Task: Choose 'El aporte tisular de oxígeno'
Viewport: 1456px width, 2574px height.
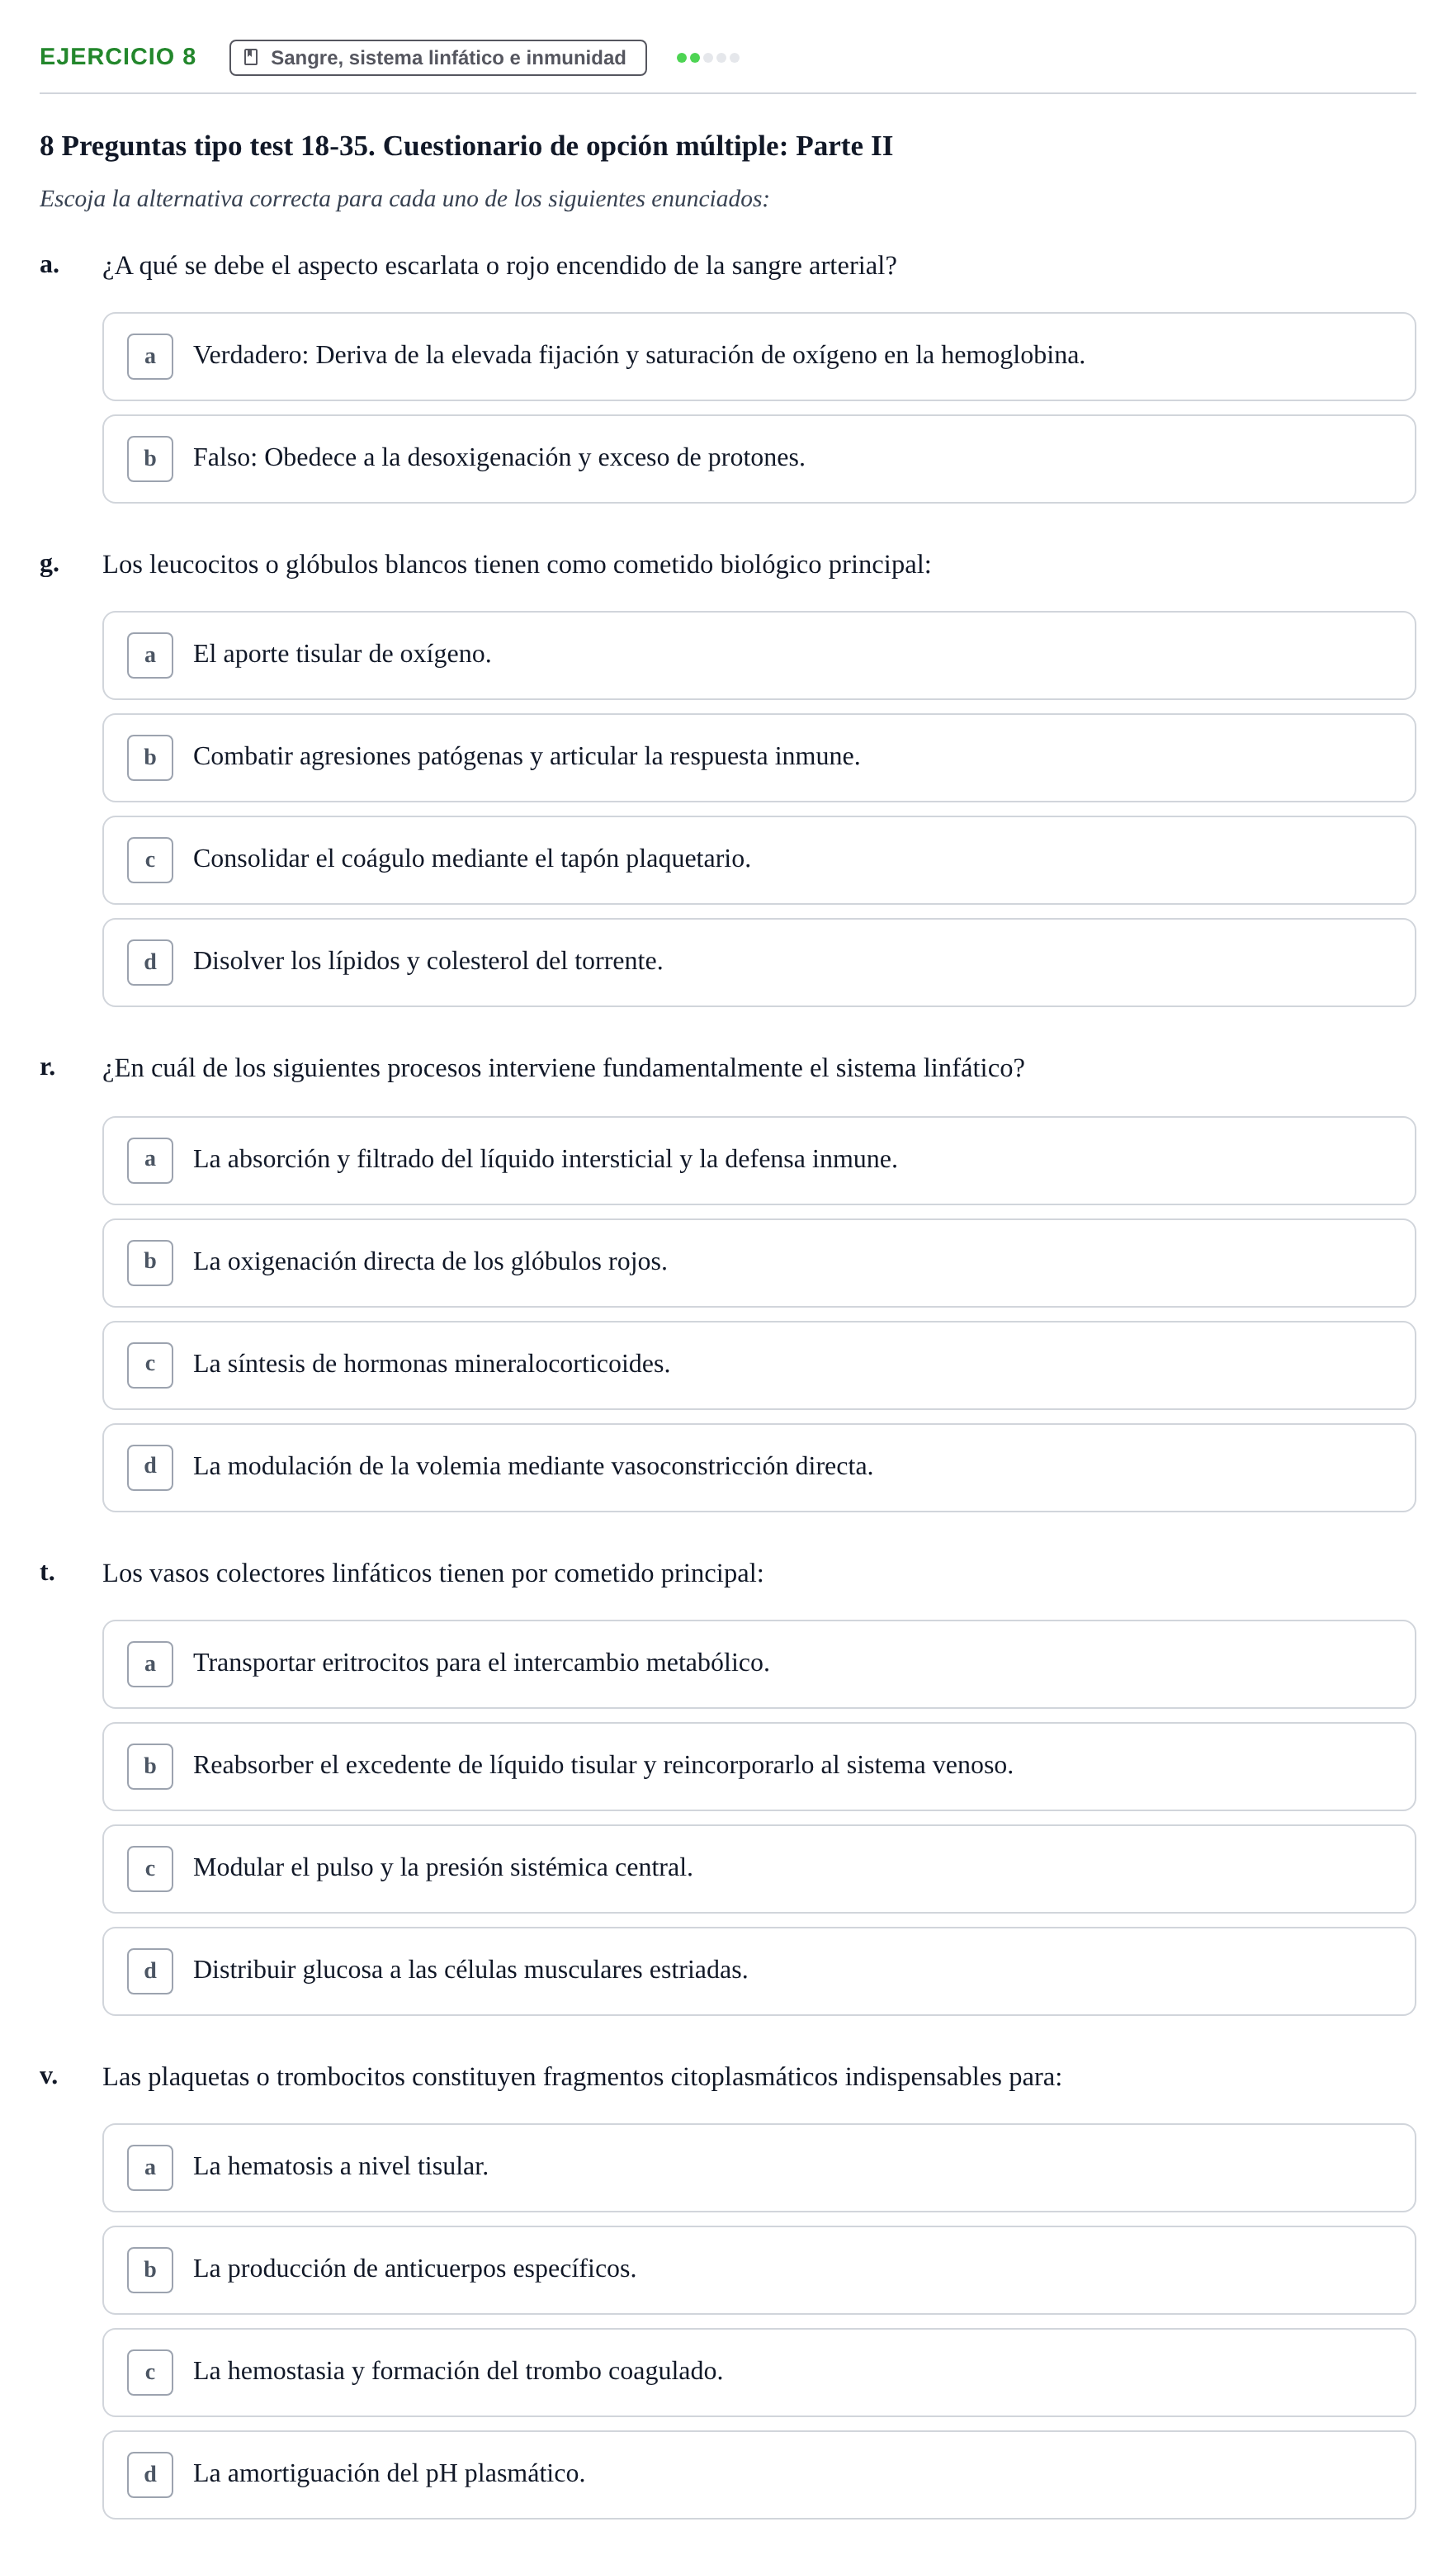Action: (759, 656)
